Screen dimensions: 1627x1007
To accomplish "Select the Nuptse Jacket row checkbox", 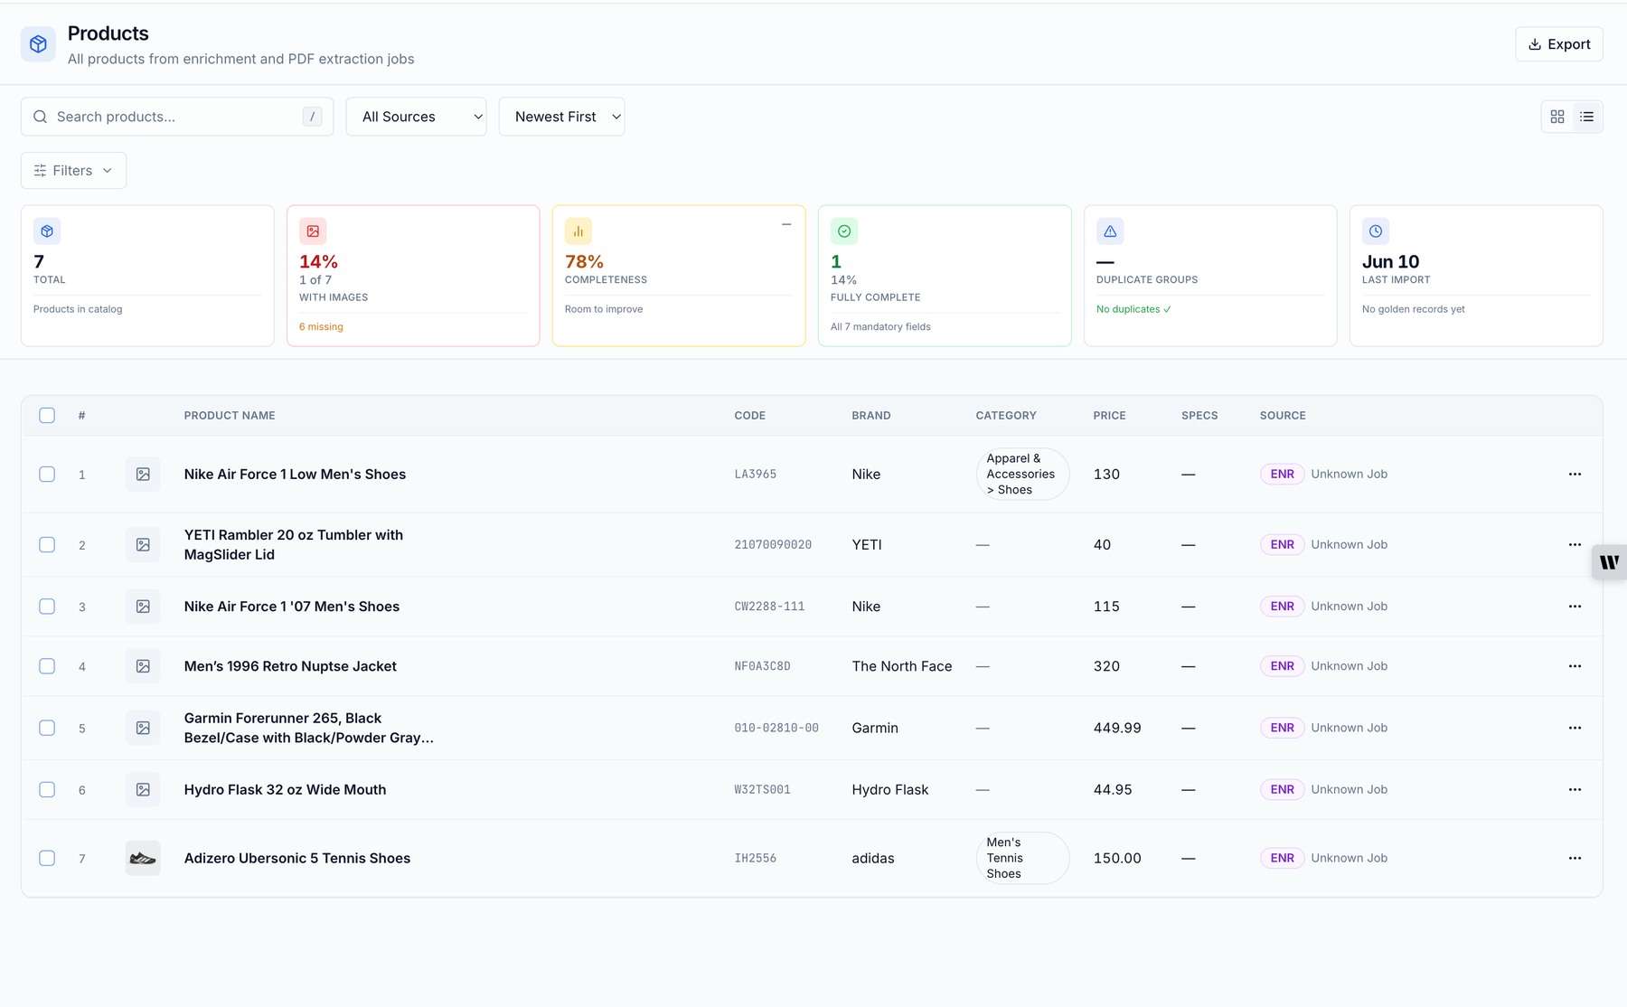I will pos(47,666).
